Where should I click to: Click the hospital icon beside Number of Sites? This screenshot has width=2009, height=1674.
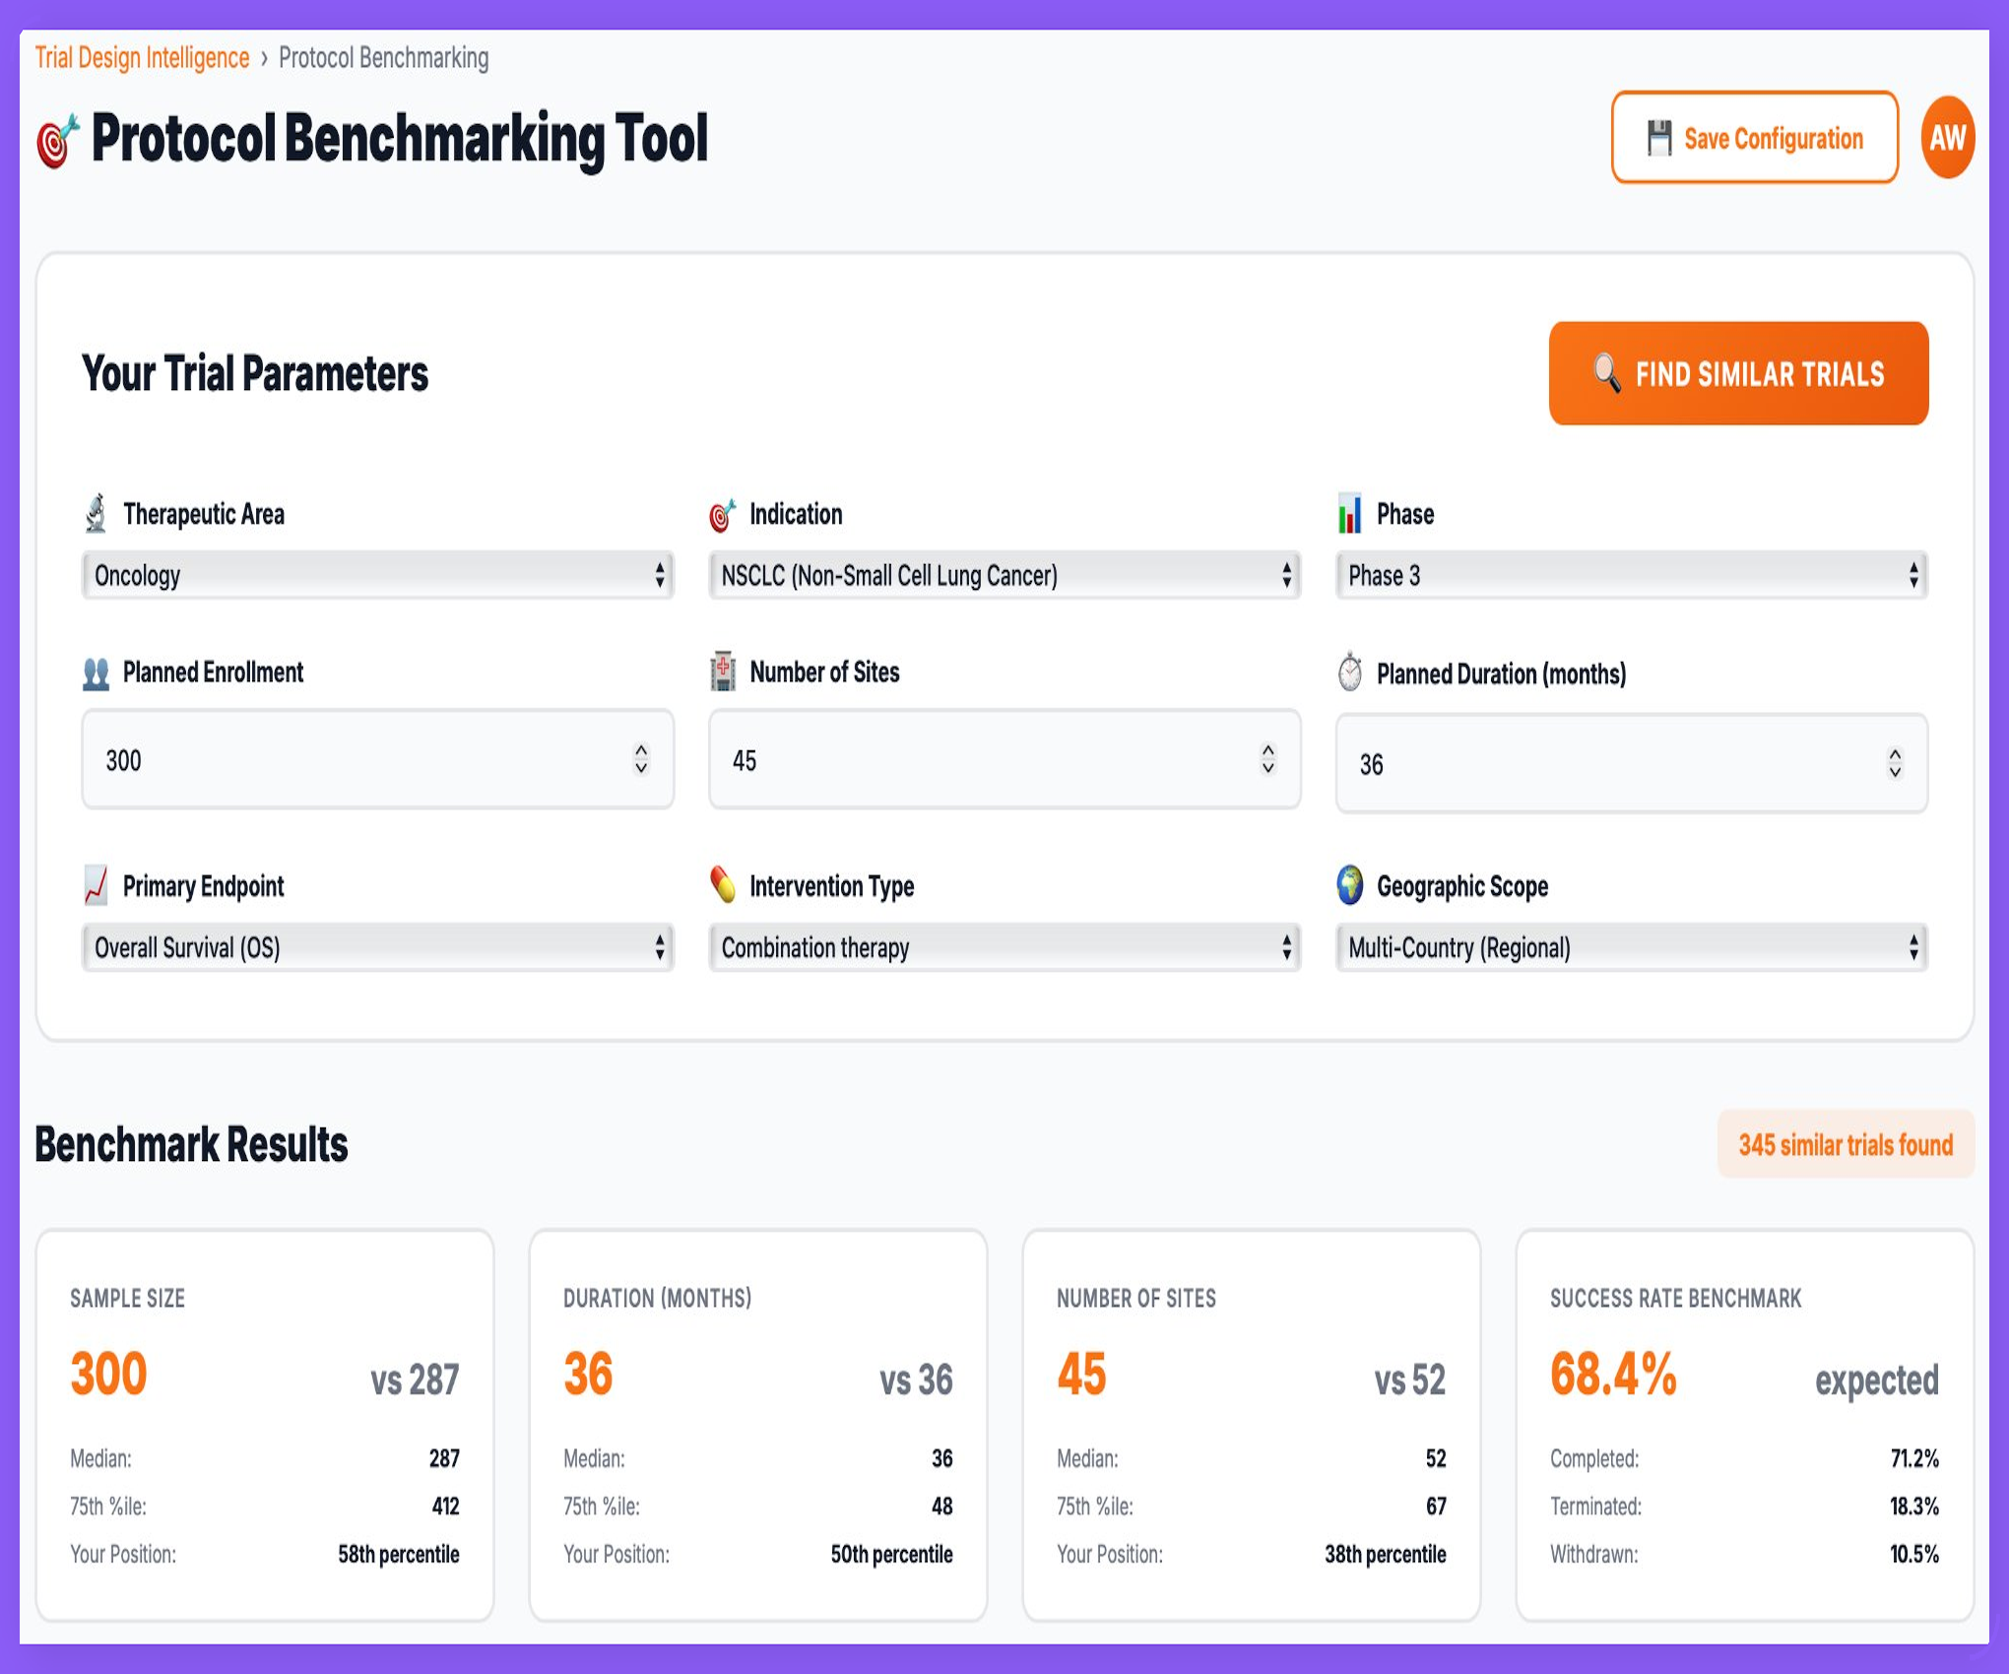[x=724, y=674]
